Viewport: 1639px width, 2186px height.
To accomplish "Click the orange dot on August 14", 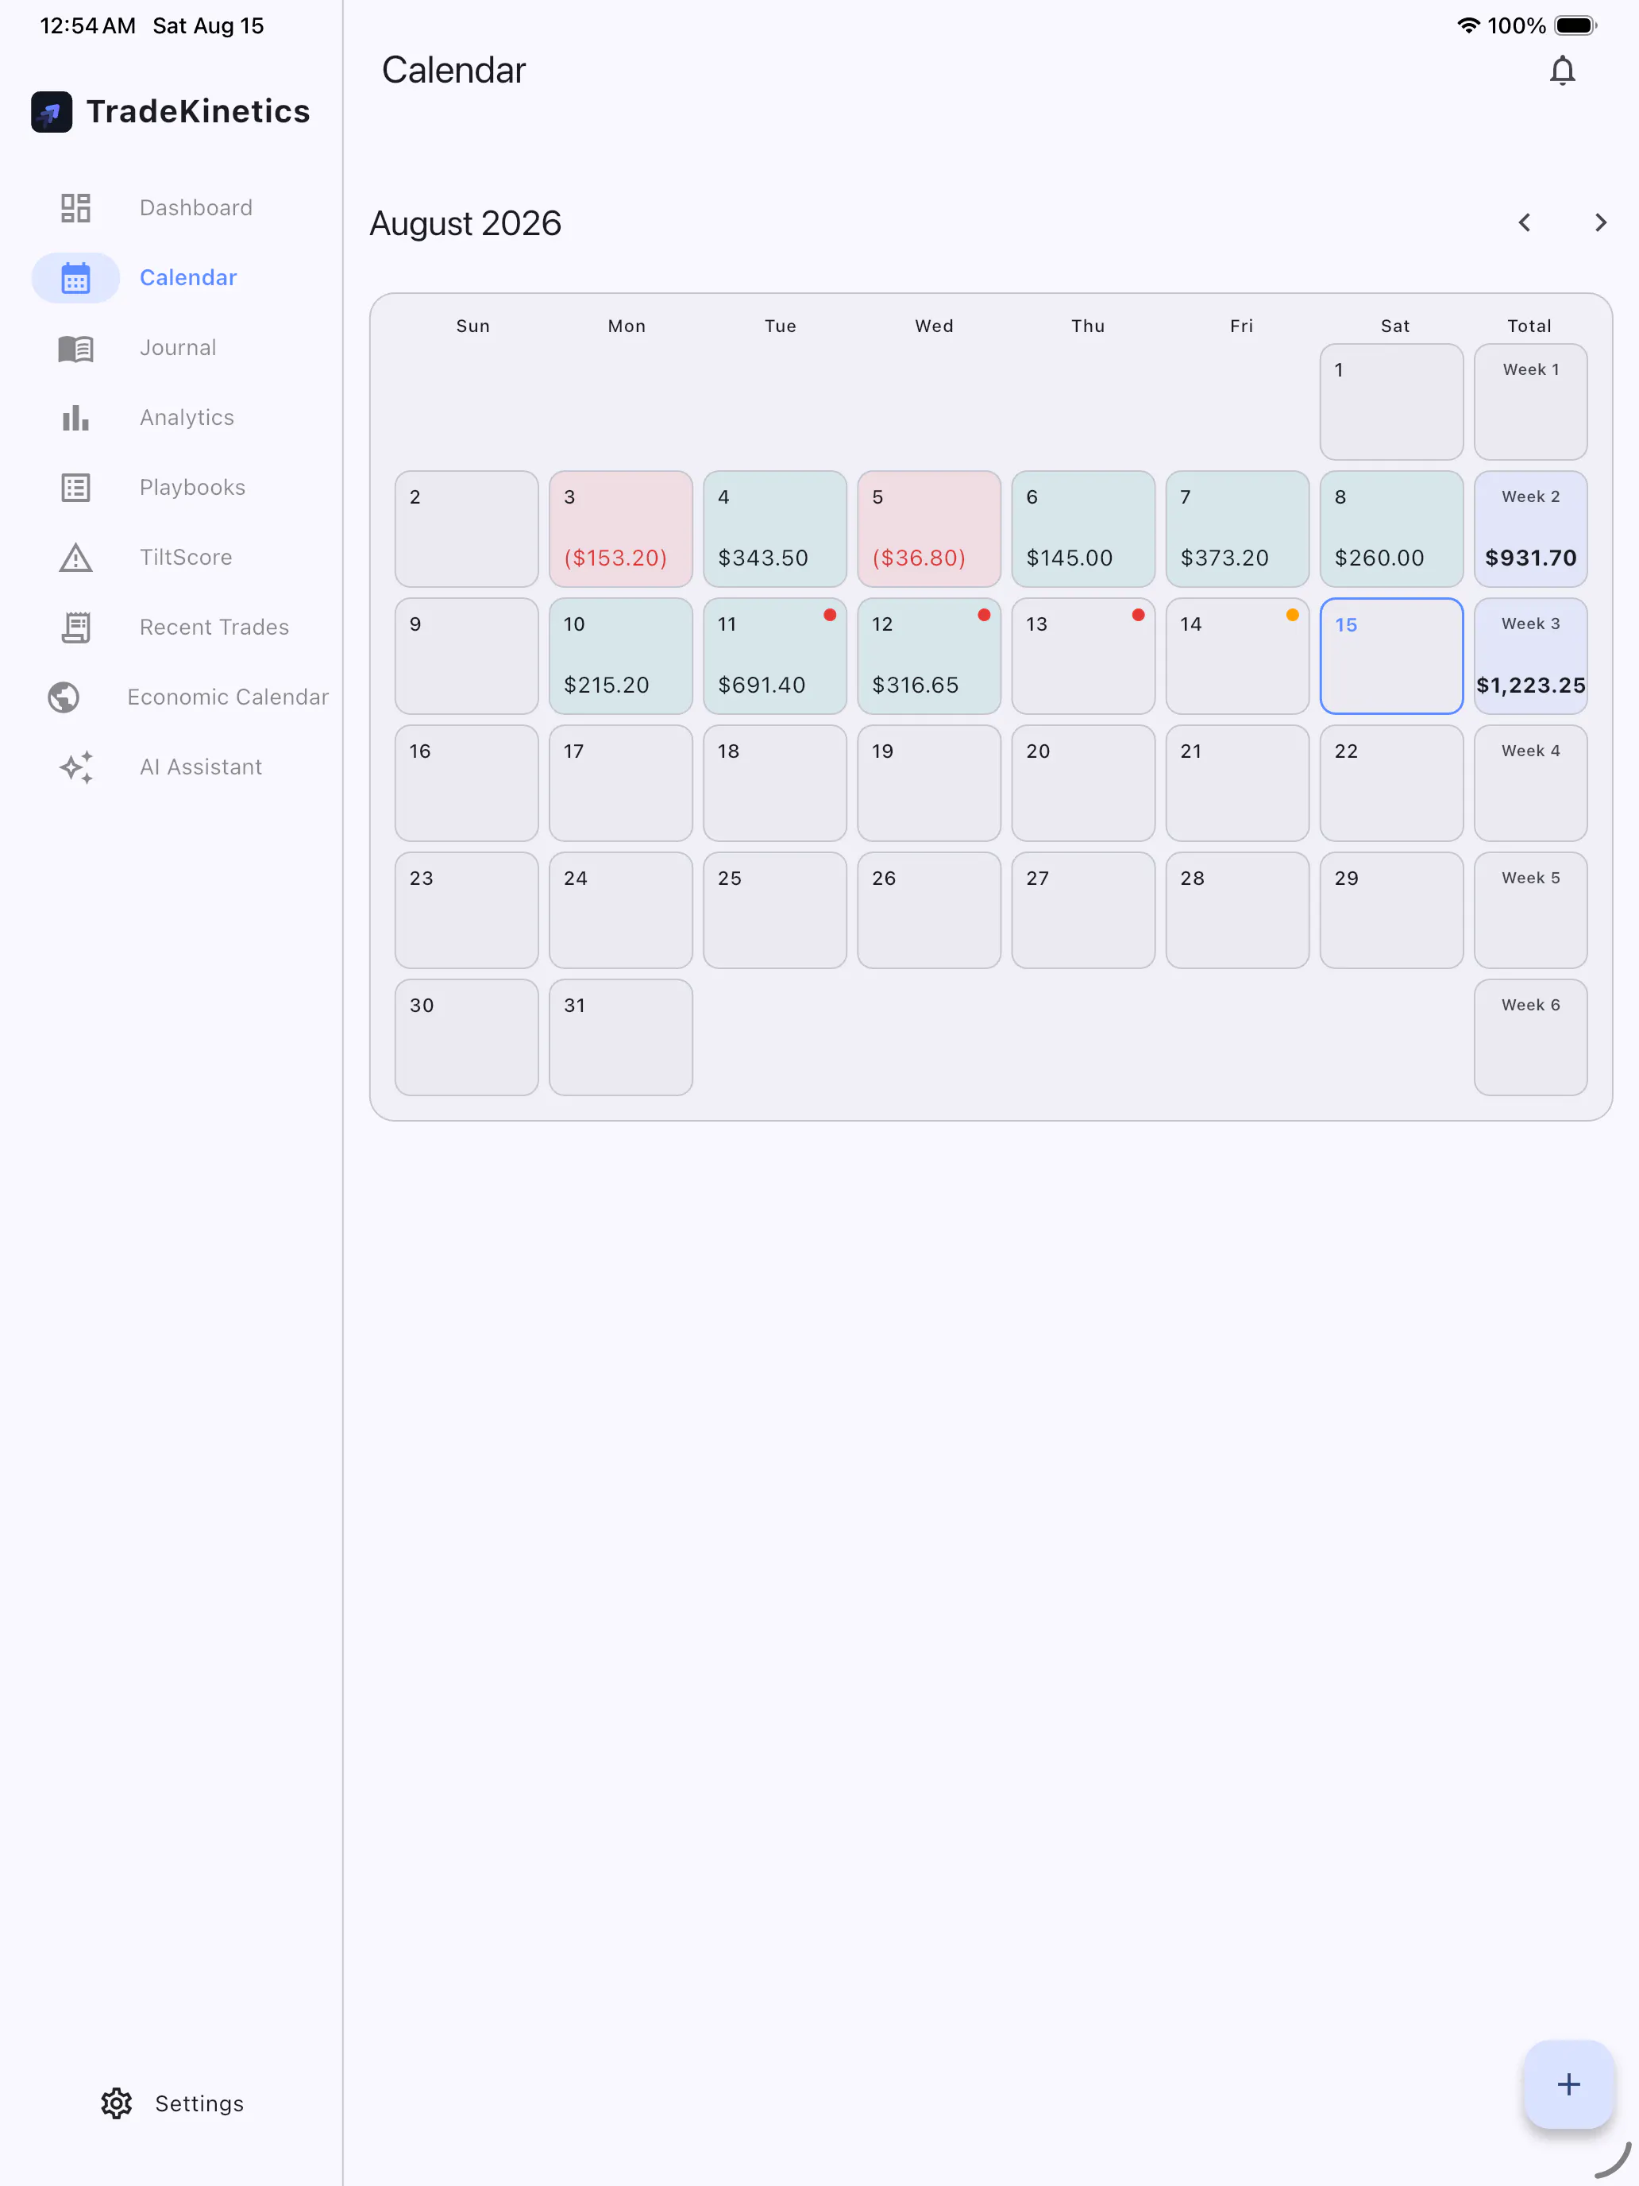I will coord(1292,615).
